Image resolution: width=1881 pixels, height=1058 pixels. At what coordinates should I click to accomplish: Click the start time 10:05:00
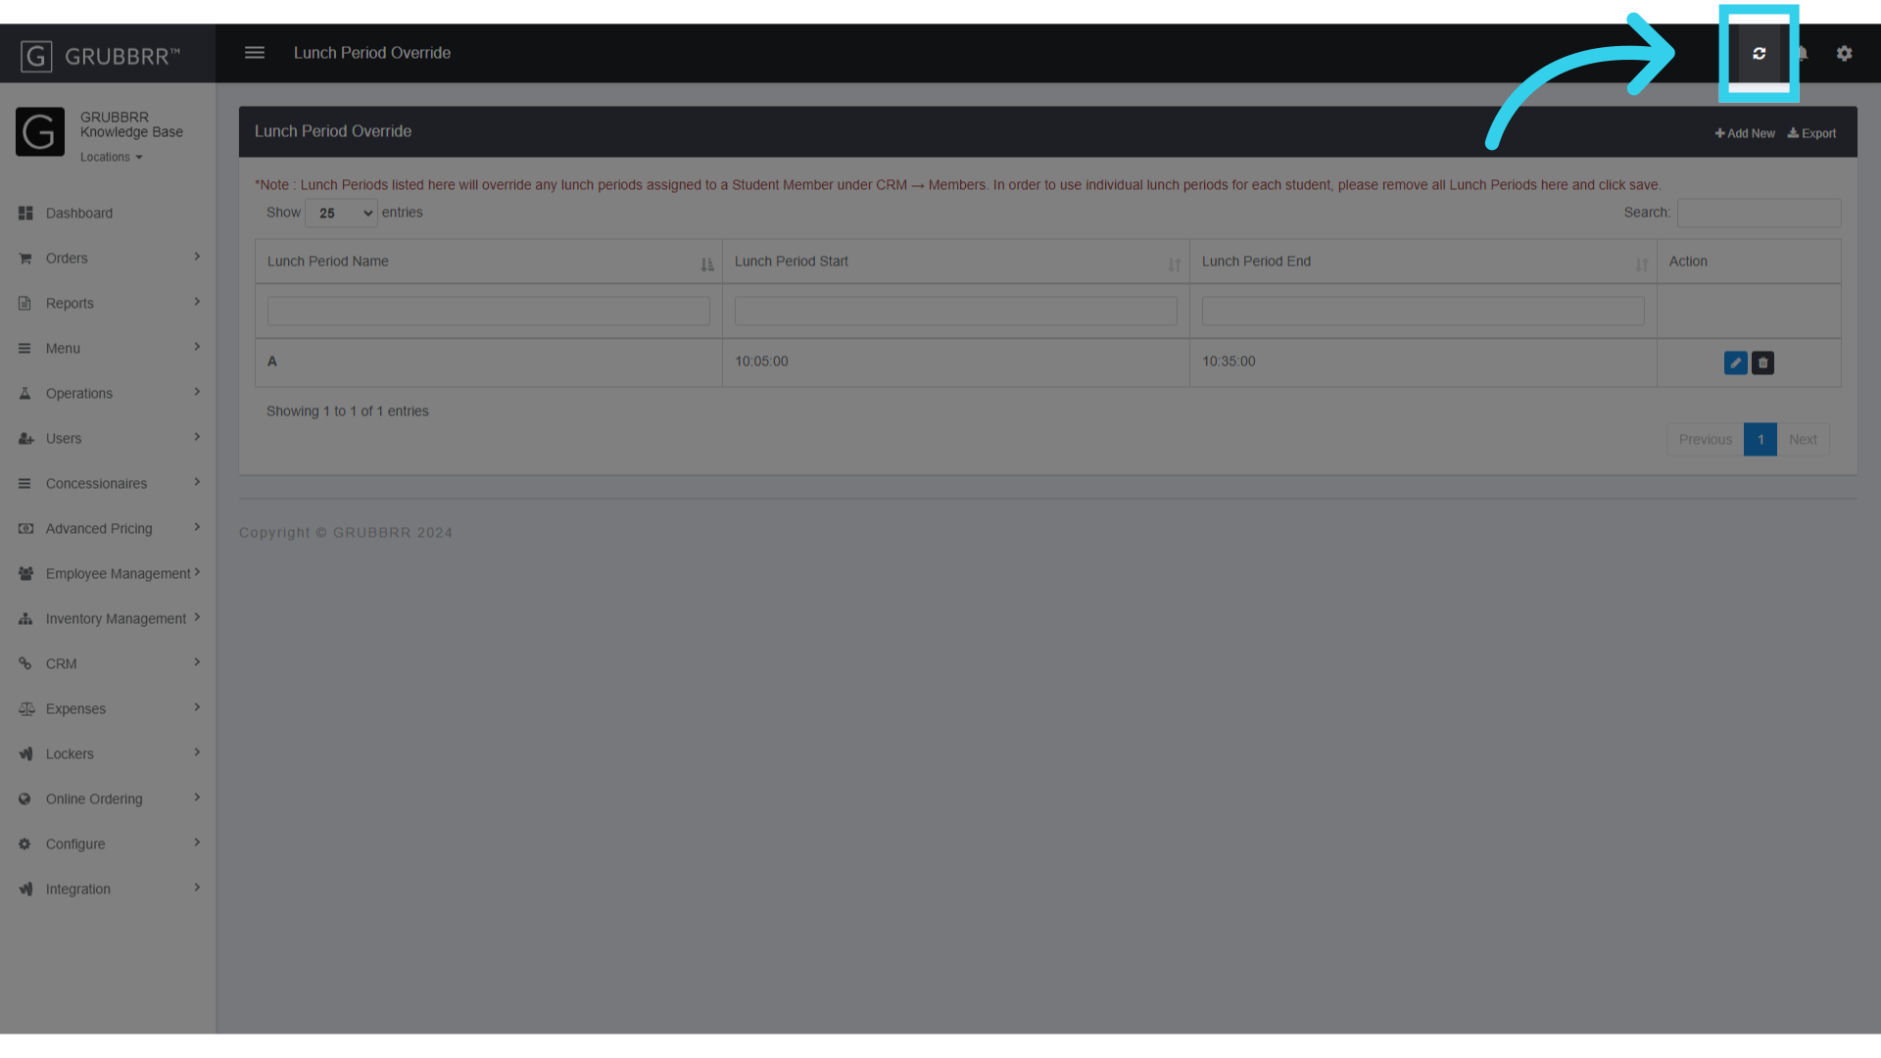[761, 361]
